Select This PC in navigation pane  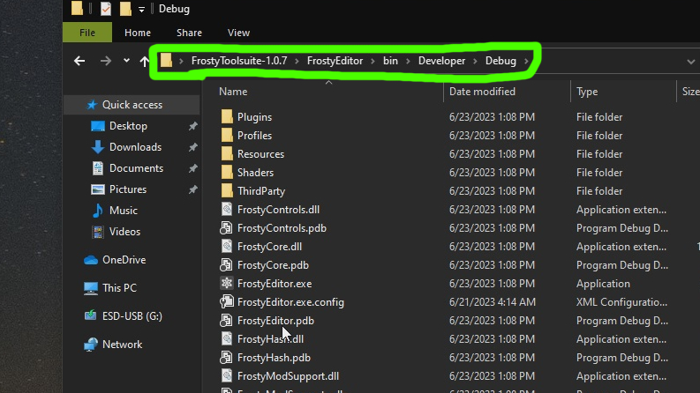(x=119, y=288)
